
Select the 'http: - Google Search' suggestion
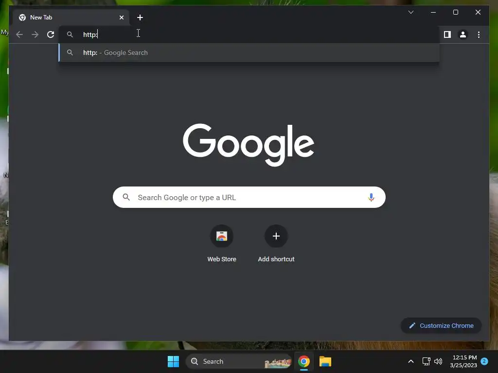249,52
